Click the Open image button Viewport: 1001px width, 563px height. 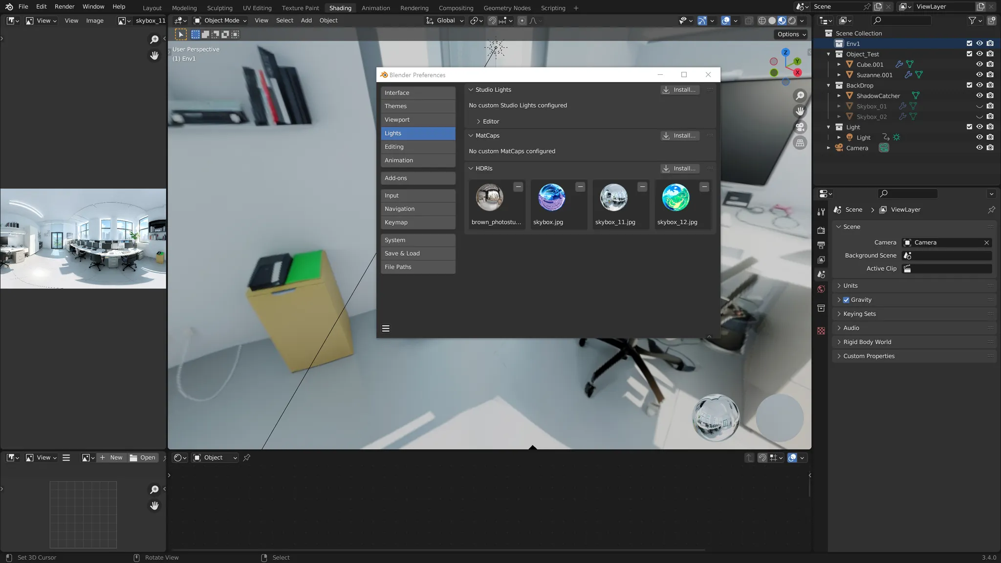coord(143,458)
